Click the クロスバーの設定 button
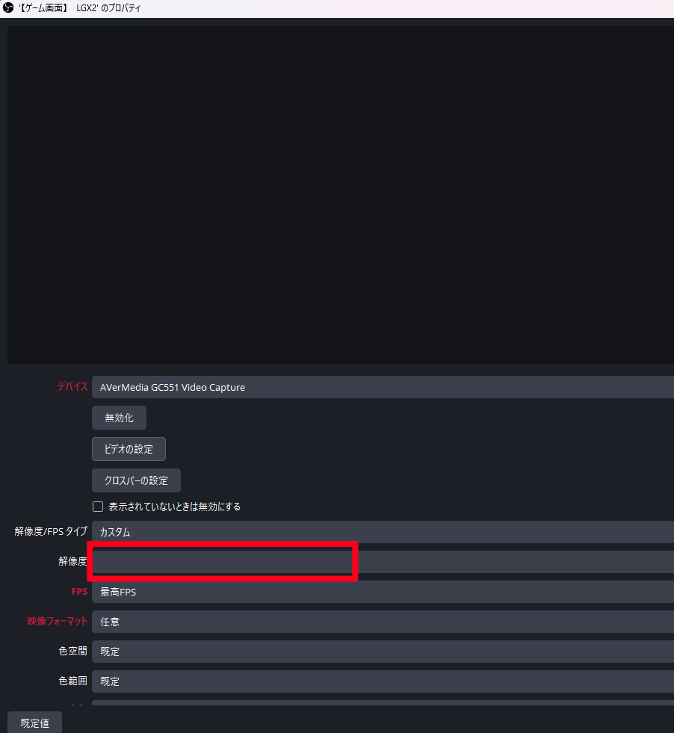 tap(136, 480)
